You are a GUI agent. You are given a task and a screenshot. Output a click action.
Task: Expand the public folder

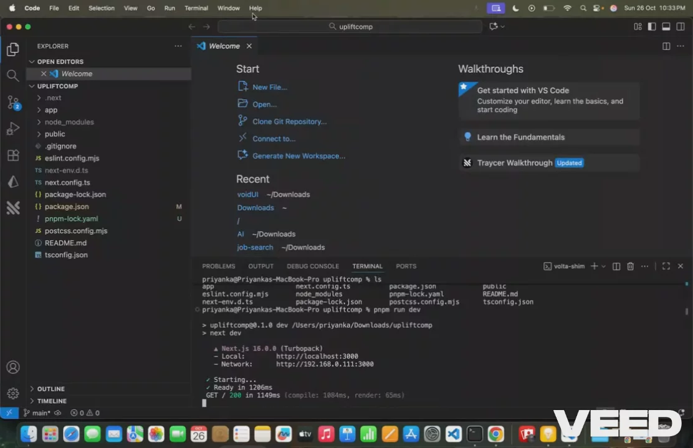pyautogui.click(x=54, y=134)
